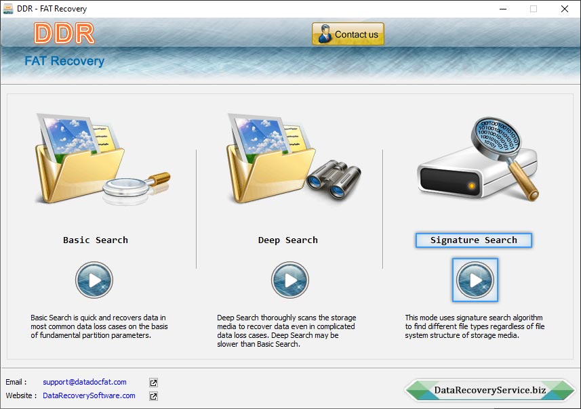Click the Website label in the footer
This screenshot has height=409, width=581.
pyautogui.click(x=21, y=395)
